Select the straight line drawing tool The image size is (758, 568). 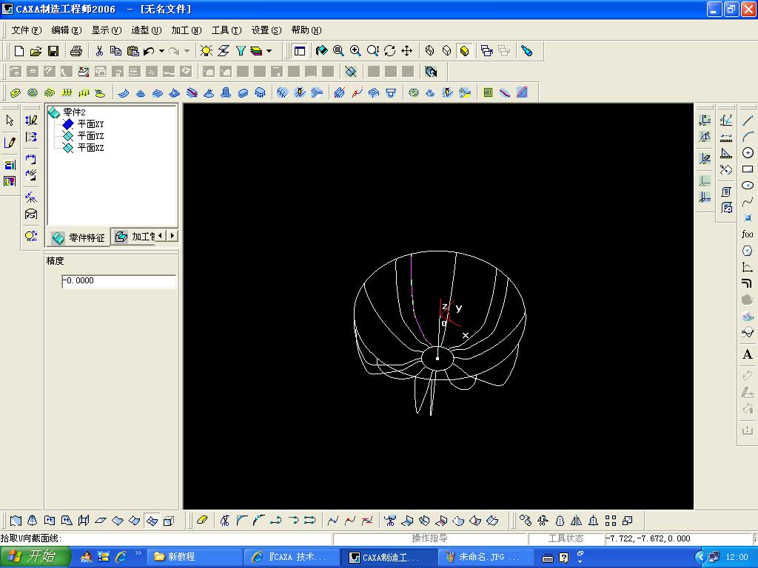748,121
